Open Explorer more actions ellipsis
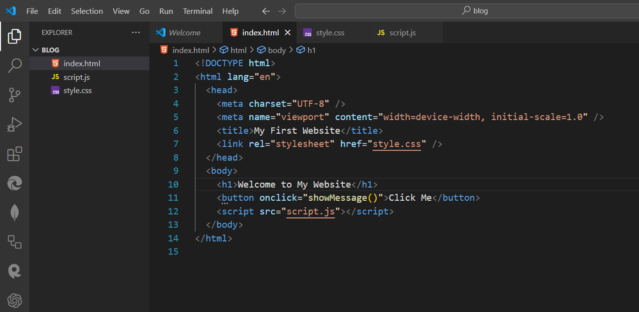Image resolution: width=639 pixels, height=312 pixels. (x=136, y=33)
